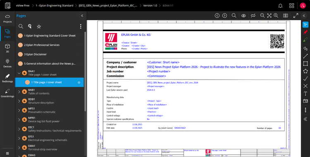Expand the BDB1 Structure description group

[19, 101]
